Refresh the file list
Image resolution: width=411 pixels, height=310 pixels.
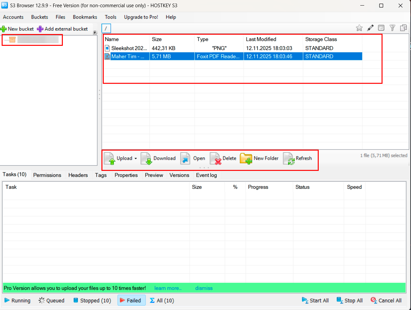click(298, 158)
